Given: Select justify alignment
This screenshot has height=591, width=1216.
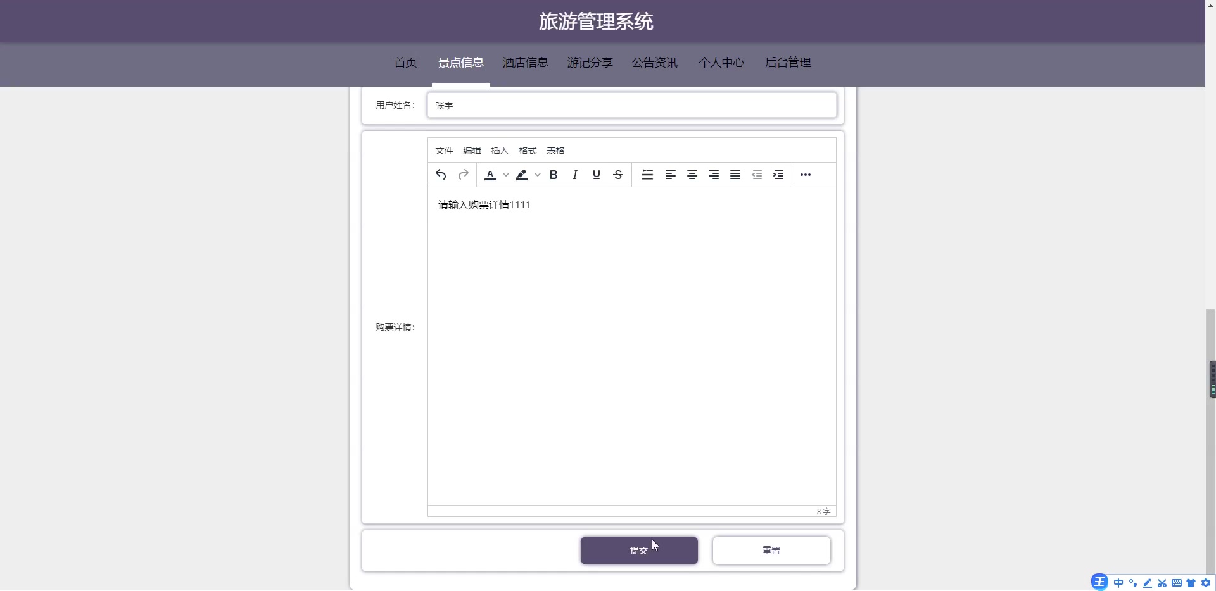Looking at the screenshot, I should (x=735, y=175).
